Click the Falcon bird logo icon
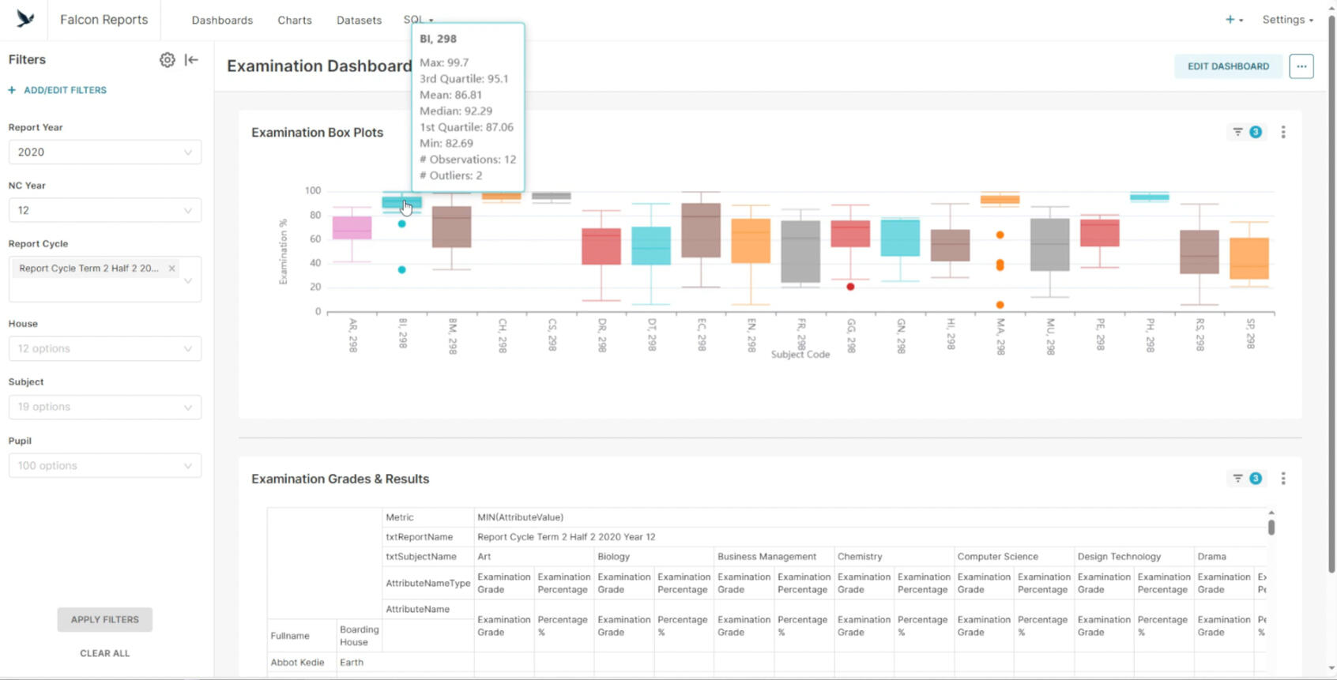1337x680 pixels. coord(25,20)
